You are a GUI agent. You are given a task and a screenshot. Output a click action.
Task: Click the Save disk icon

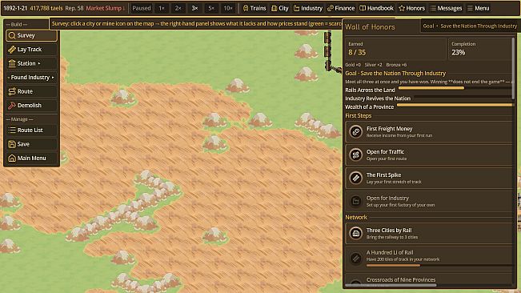(12, 144)
